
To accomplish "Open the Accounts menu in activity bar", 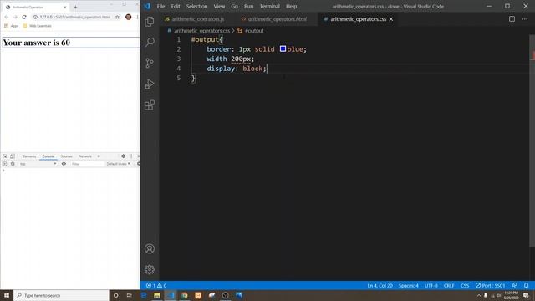I will (x=150, y=249).
